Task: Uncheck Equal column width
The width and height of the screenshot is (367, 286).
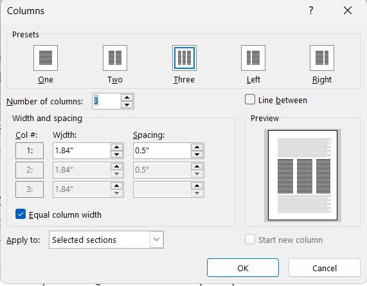Action: coord(21,214)
